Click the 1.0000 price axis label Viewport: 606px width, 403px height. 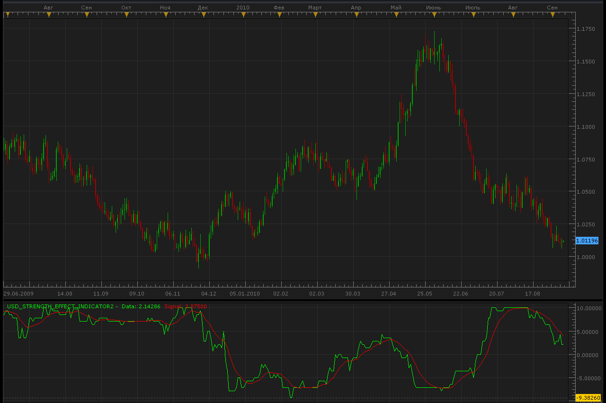coord(586,257)
